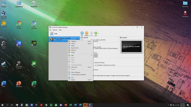
Task: Switch to VirtualBox taskbar icon
Action: tap(90, 105)
